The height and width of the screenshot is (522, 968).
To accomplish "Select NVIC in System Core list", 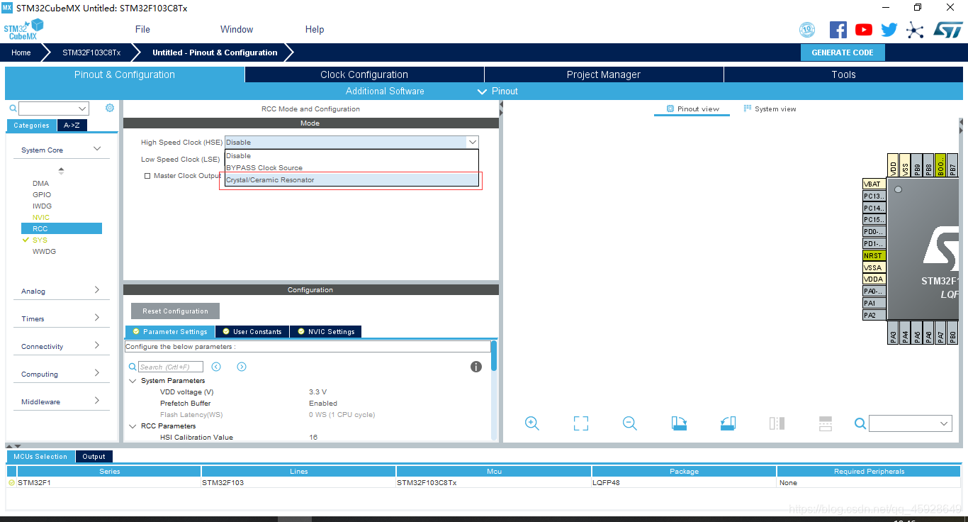I will [x=41, y=217].
